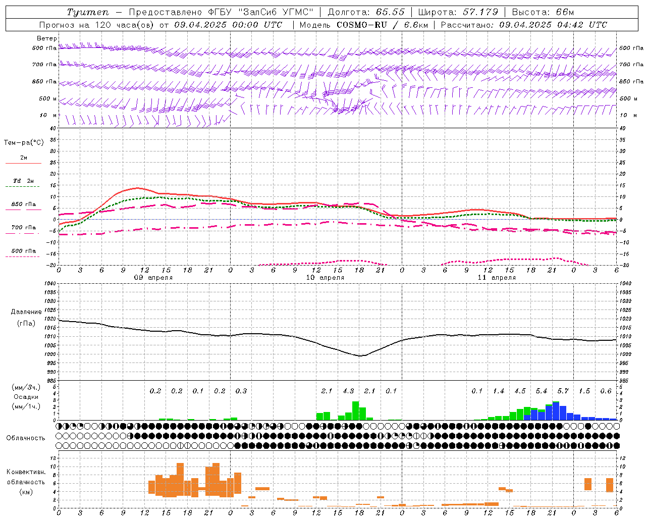Click the '11 апреля' date label
The width and height of the screenshot is (646, 517).
click(497, 278)
